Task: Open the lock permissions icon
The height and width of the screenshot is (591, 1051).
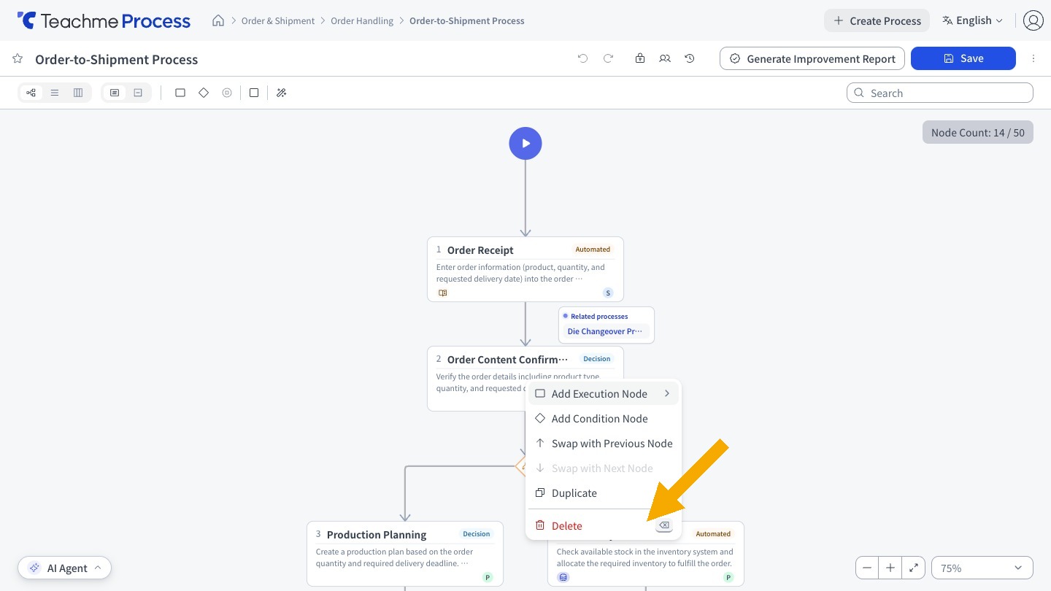Action: pos(640,58)
